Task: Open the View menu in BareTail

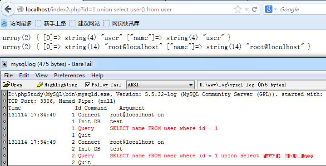Action: click(41, 75)
